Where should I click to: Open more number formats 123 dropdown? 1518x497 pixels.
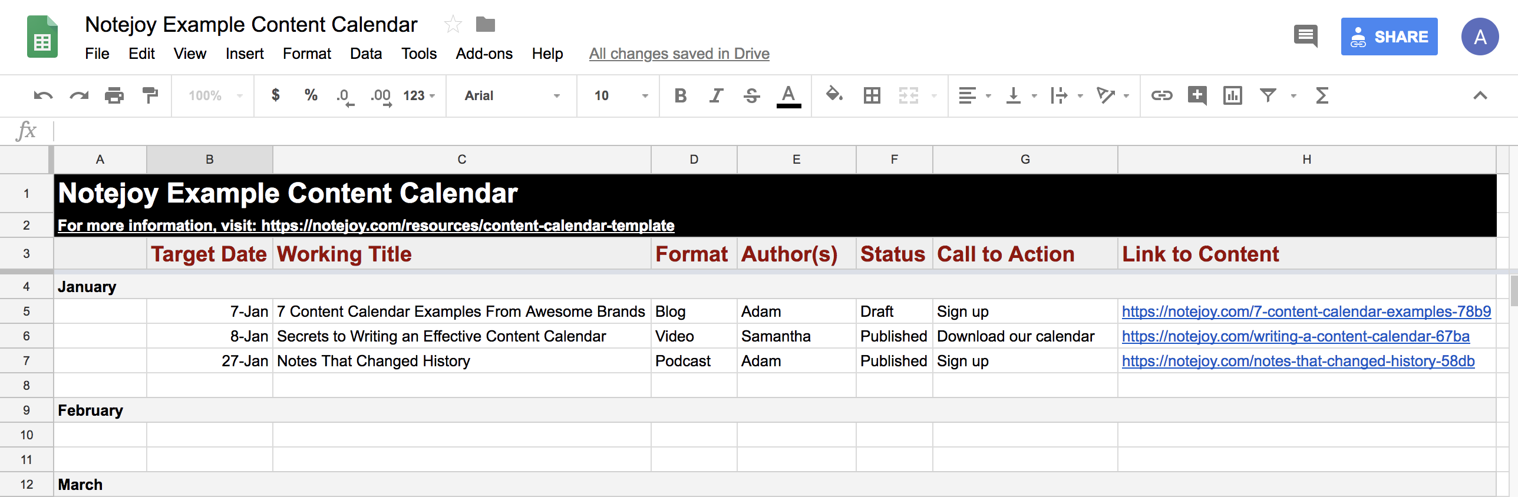419,95
